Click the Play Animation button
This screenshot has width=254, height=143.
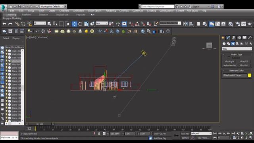[x=224, y=133]
